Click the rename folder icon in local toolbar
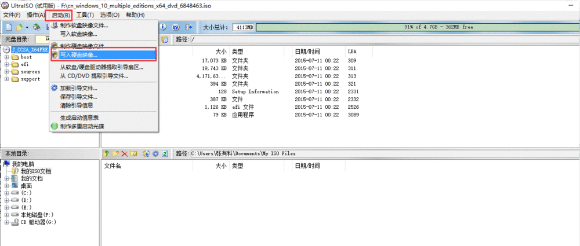Viewport: 580px width, 246px height. (x=133, y=153)
